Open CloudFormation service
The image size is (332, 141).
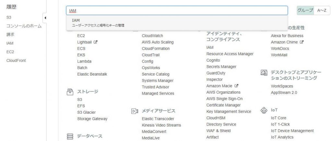156,49
